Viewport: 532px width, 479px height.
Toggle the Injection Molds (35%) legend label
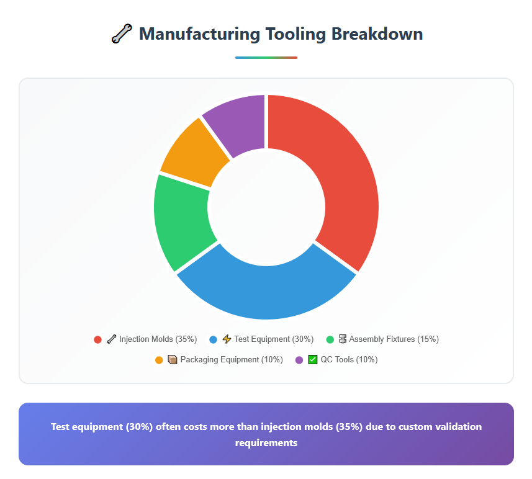(158, 339)
